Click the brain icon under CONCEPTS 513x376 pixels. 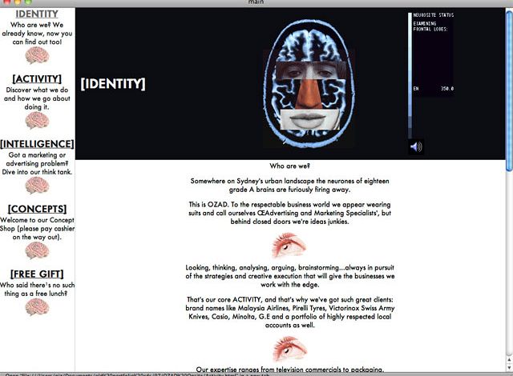(x=37, y=250)
